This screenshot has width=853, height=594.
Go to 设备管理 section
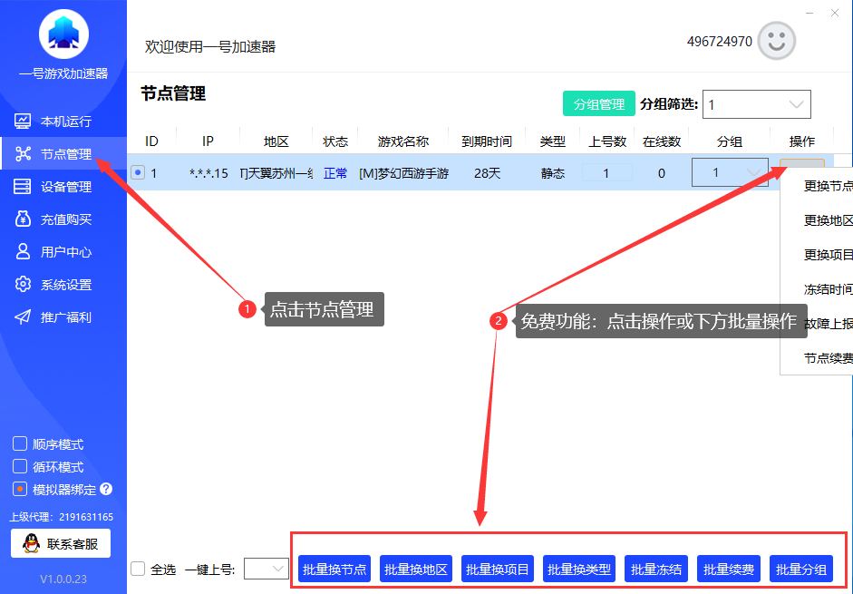(63, 186)
